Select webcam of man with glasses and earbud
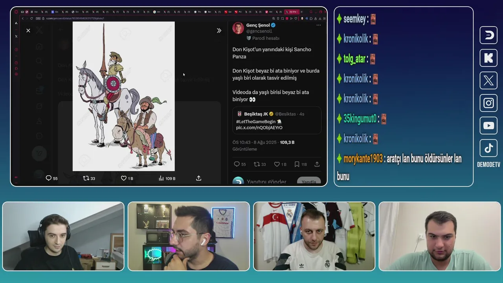Viewport: 503px width, 283px height. click(189, 236)
